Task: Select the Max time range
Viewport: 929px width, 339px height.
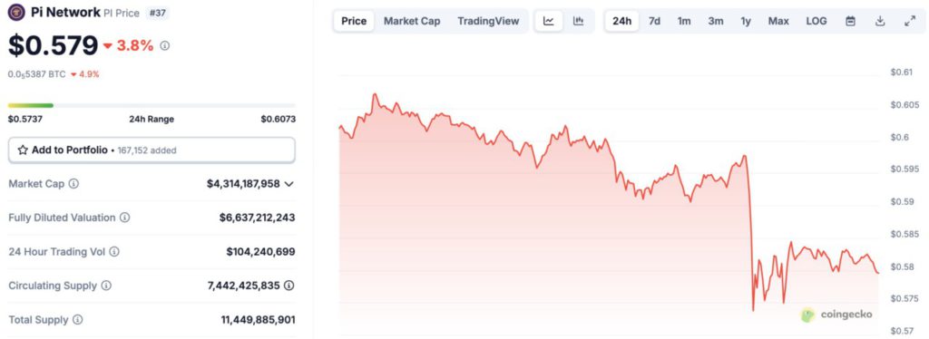Action: coord(777,21)
